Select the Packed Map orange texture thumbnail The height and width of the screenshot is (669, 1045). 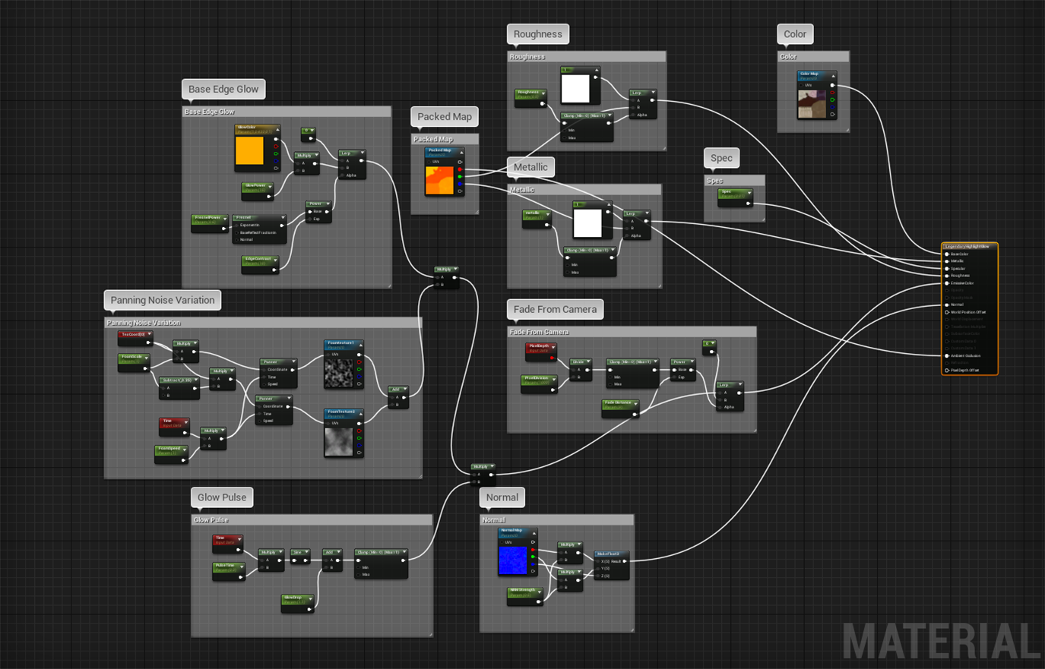439,181
